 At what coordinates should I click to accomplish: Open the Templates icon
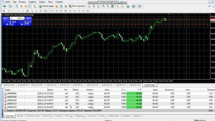[x=139, y=6]
